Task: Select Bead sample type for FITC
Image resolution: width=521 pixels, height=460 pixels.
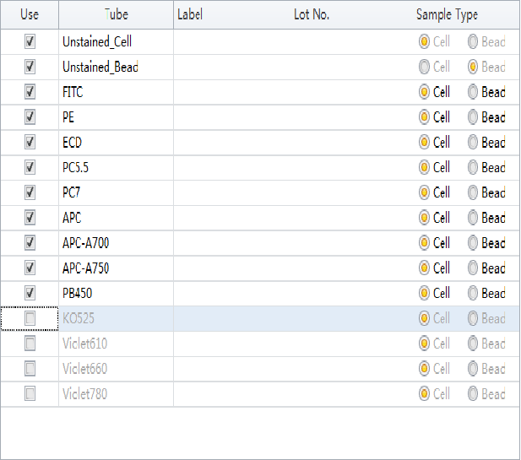Action: click(473, 92)
